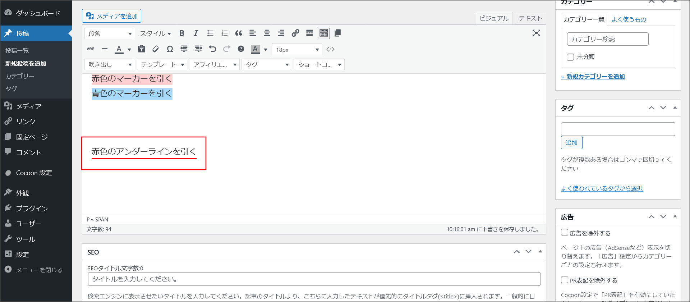
Task: Click the tag input field
Action: [x=618, y=129]
